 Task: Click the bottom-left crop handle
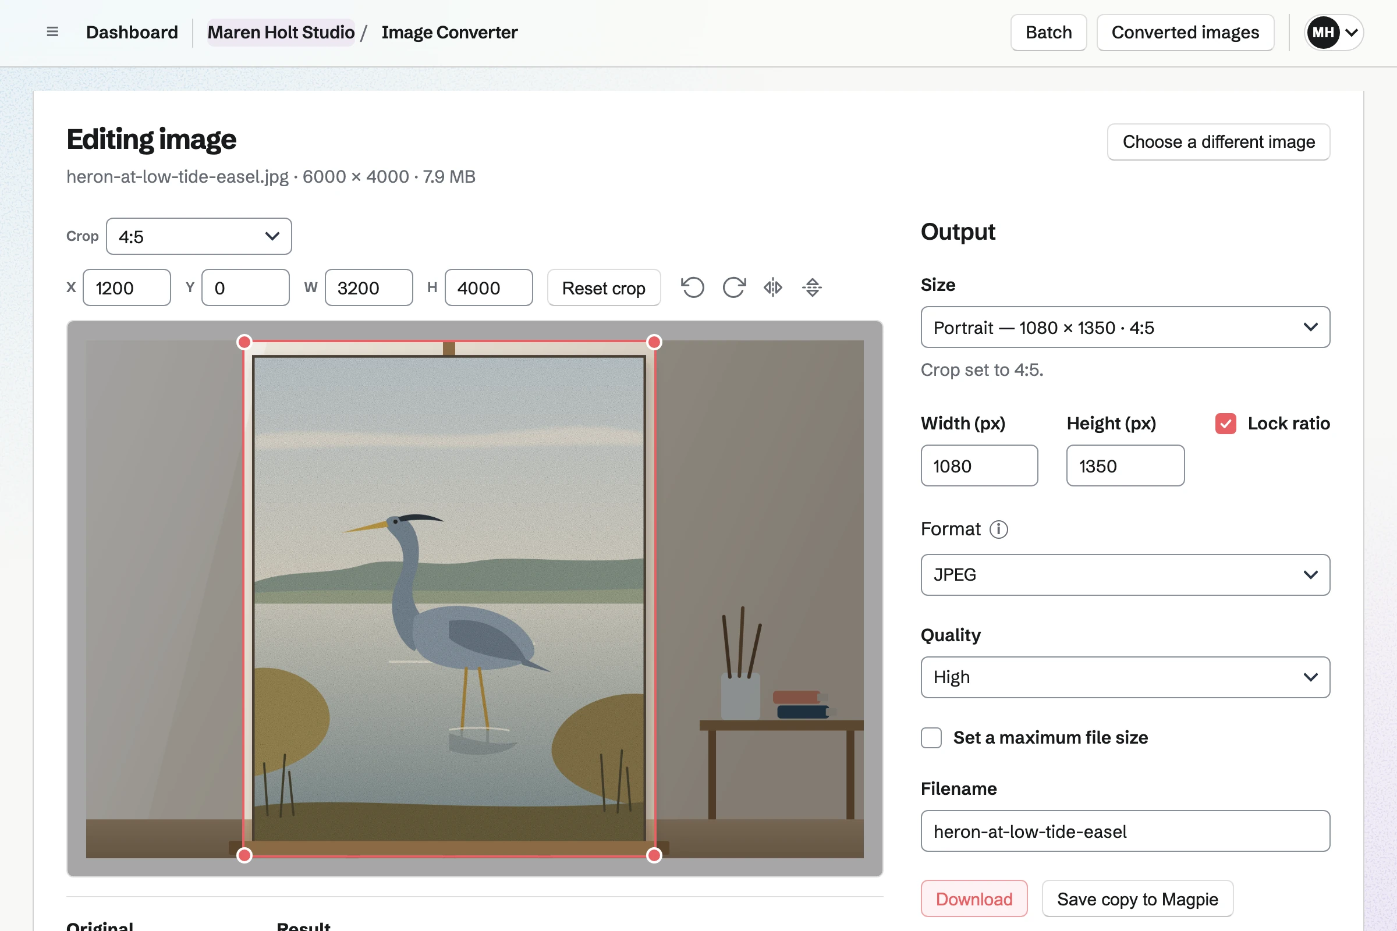click(244, 855)
